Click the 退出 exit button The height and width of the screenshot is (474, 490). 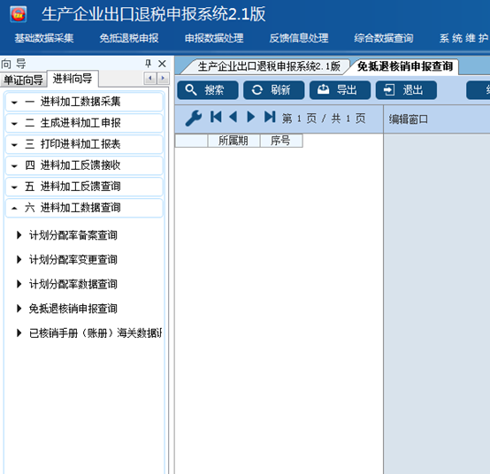[406, 90]
